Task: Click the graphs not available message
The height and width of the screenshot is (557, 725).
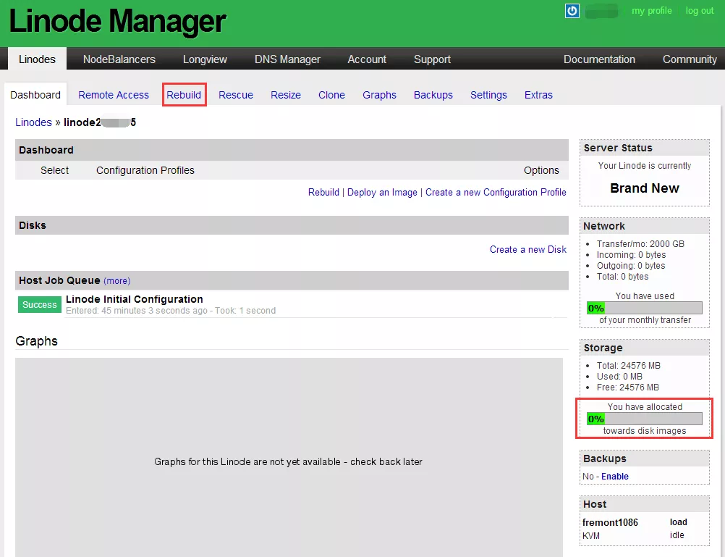Action: click(288, 461)
